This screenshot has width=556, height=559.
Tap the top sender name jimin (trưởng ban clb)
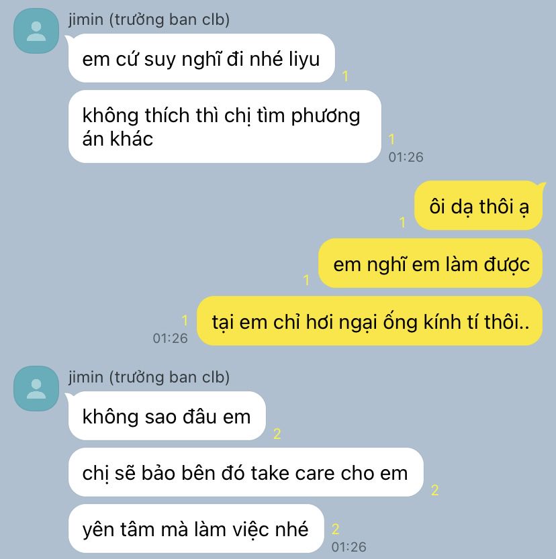tap(149, 19)
